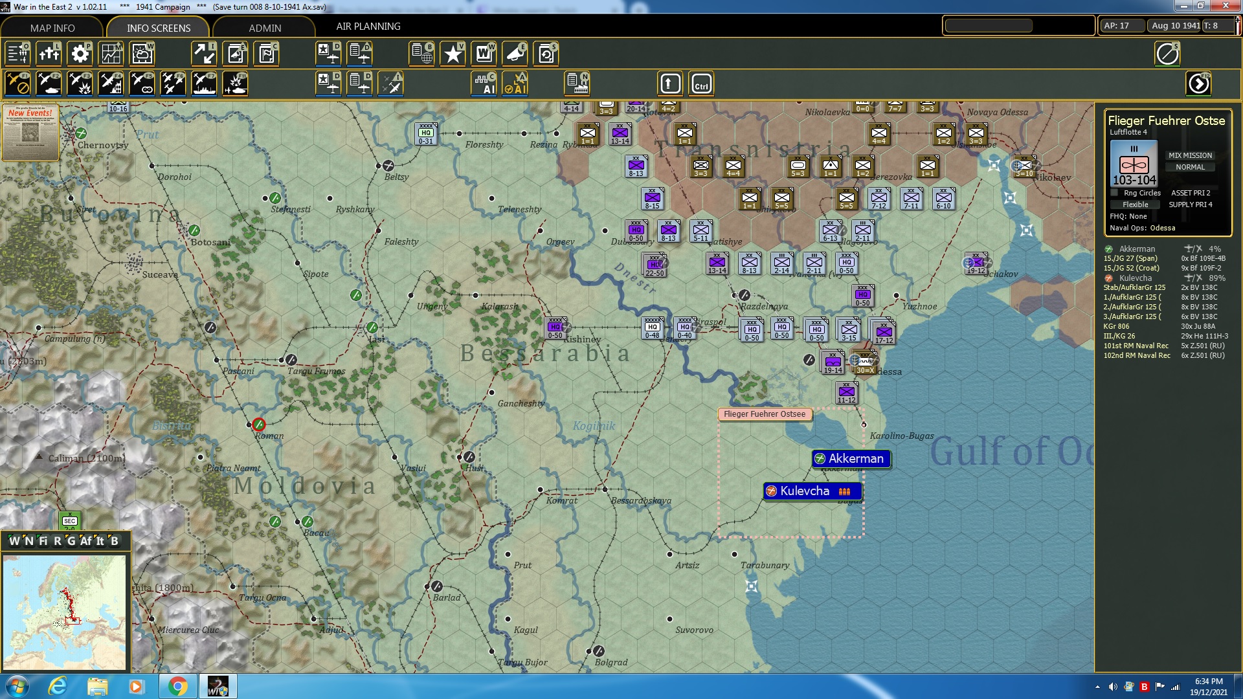Click the circular slash icon (S)
Screen dimensions: 1243x699
point(1167,54)
